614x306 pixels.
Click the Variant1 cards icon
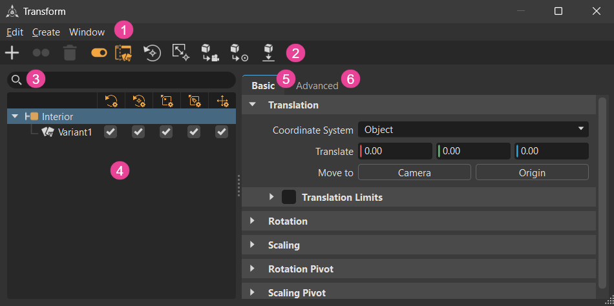pos(48,132)
